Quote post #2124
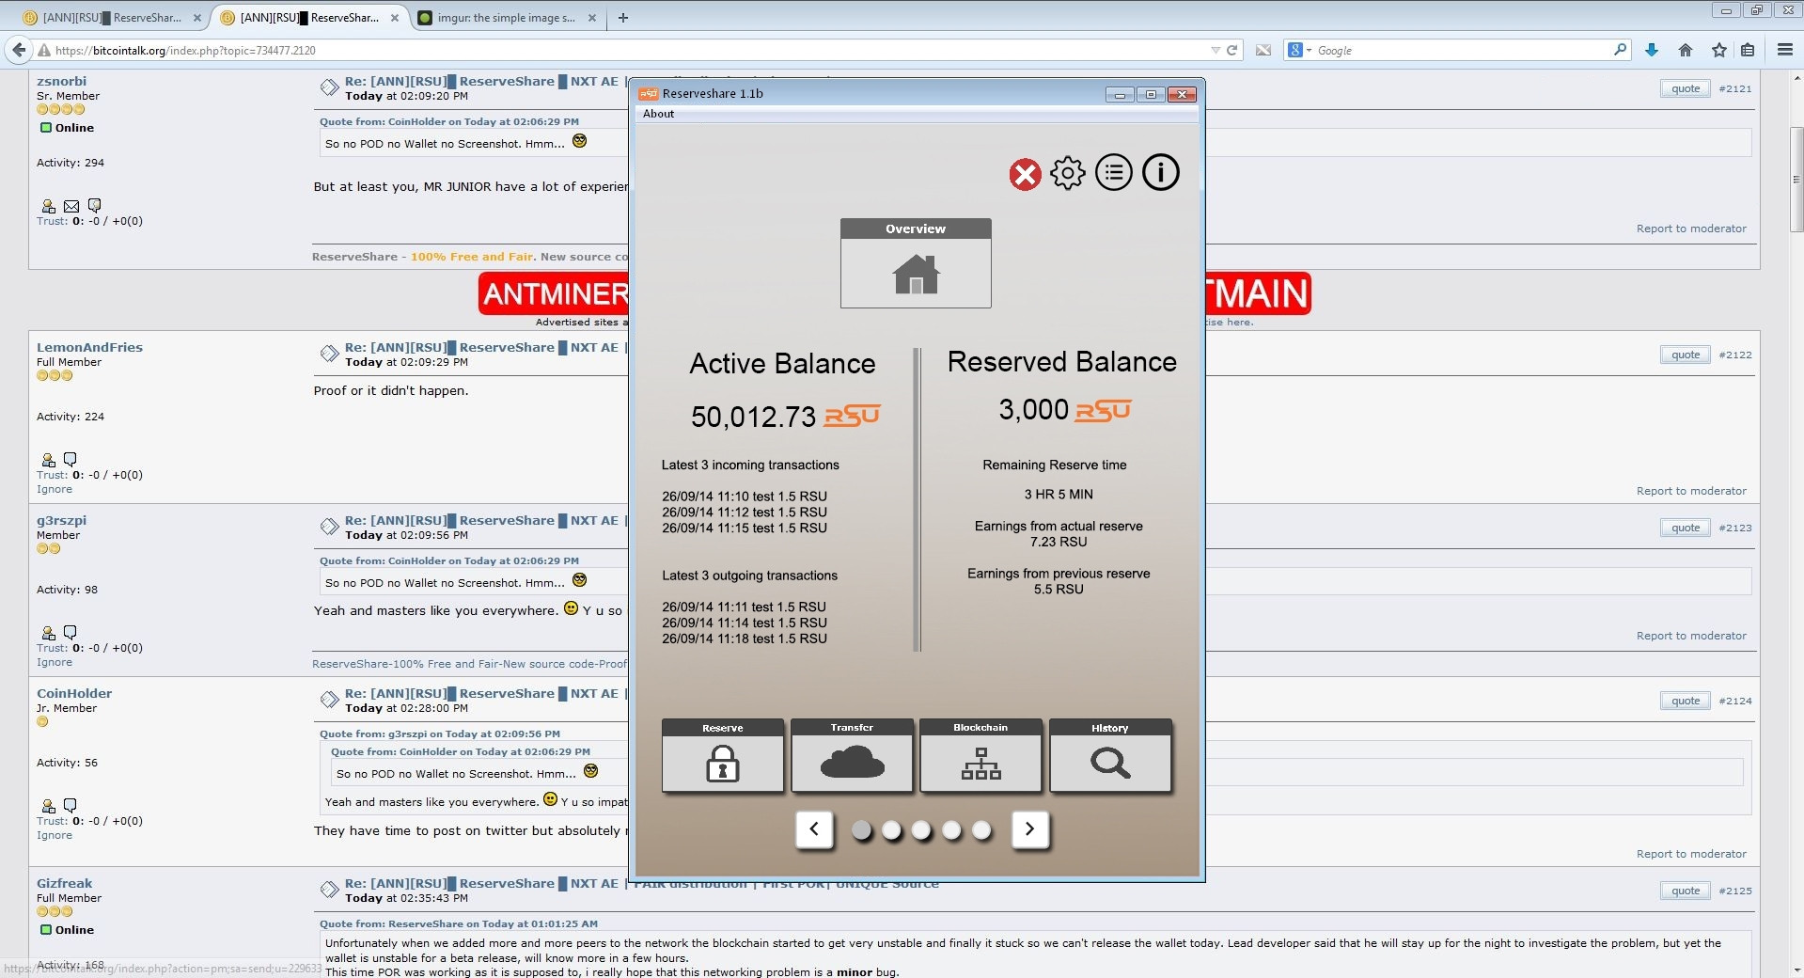The width and height of the screenshot is (1804, 978). click(x=1685, y=701)
